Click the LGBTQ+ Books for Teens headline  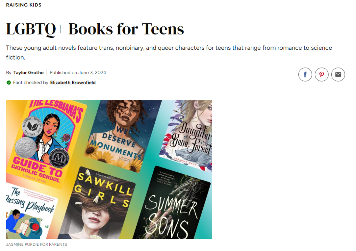[x=95, y=29]
